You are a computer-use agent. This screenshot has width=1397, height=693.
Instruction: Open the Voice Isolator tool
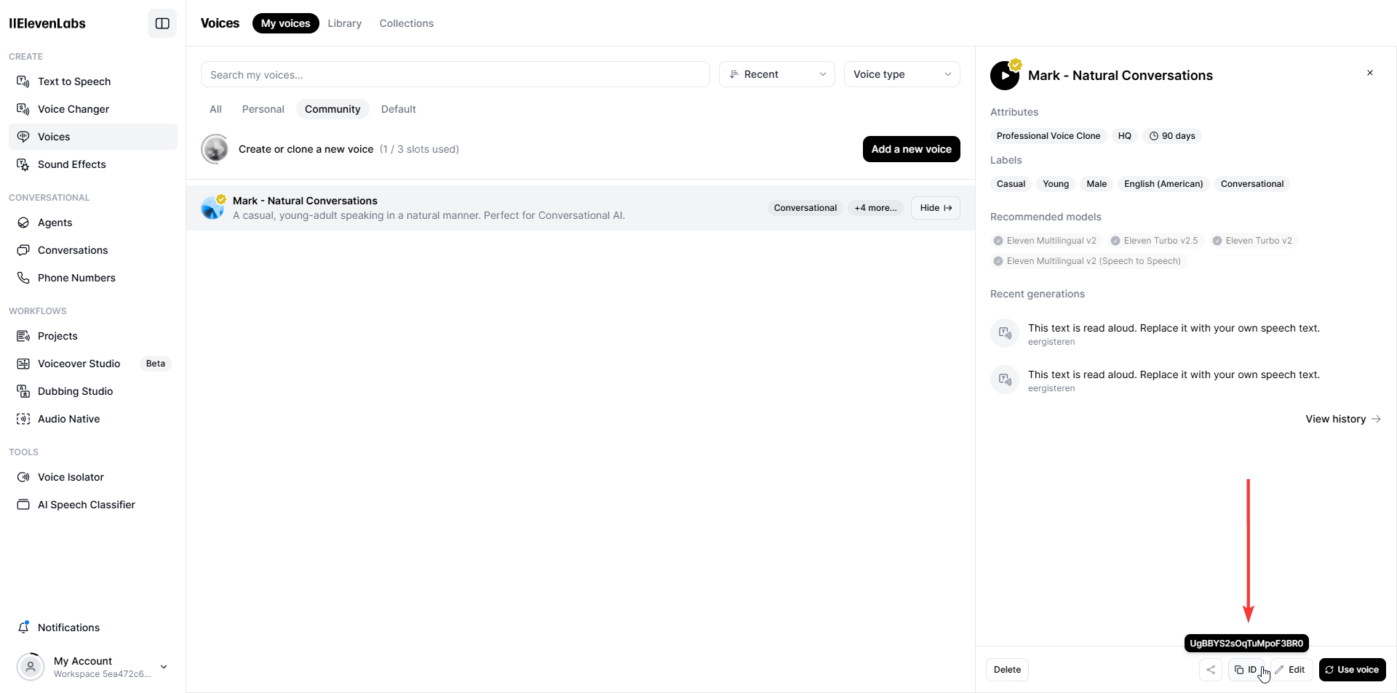coord(71,477)
